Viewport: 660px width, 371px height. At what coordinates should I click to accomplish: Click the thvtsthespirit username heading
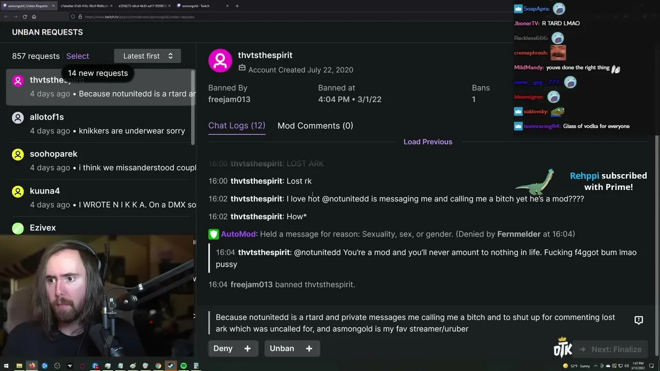(265, 55)
